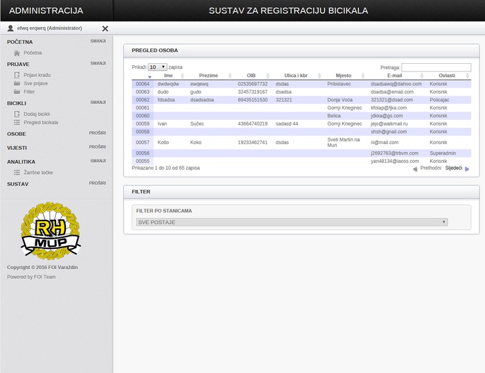Click the previous page arrow icon
485x373 pixels.
pos(415,168)
